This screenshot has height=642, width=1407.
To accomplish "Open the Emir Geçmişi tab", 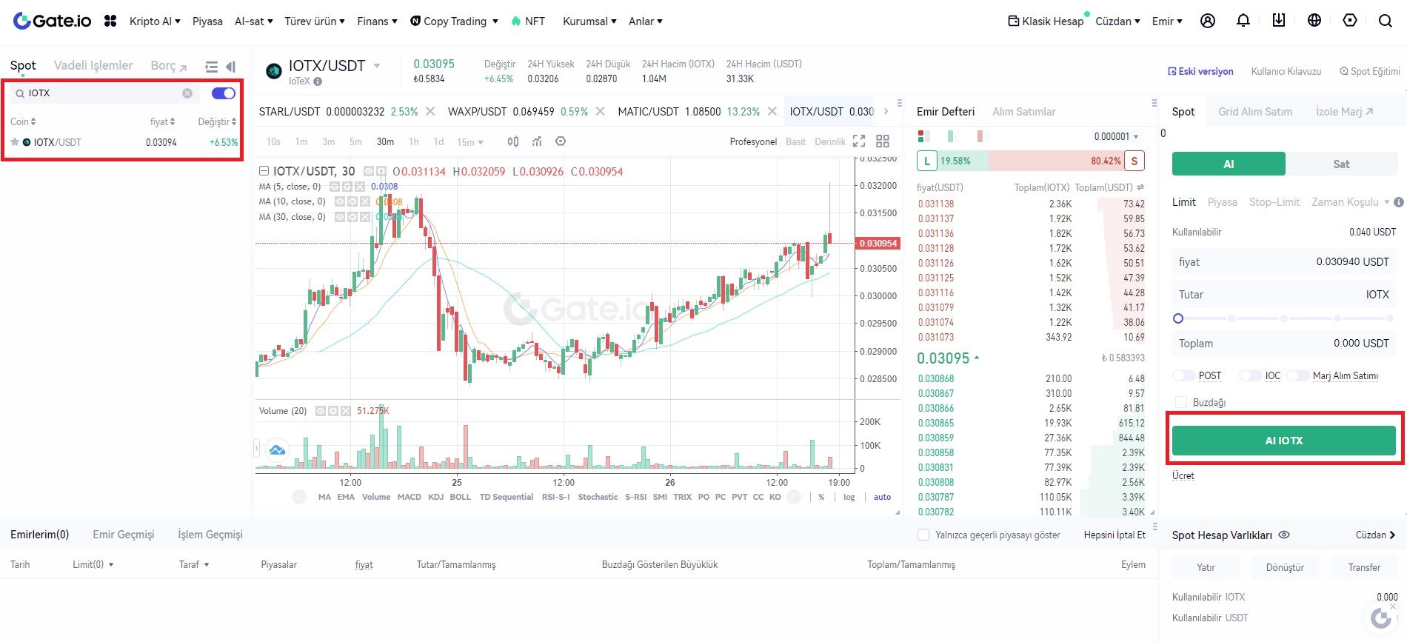I will coord(124,535).
